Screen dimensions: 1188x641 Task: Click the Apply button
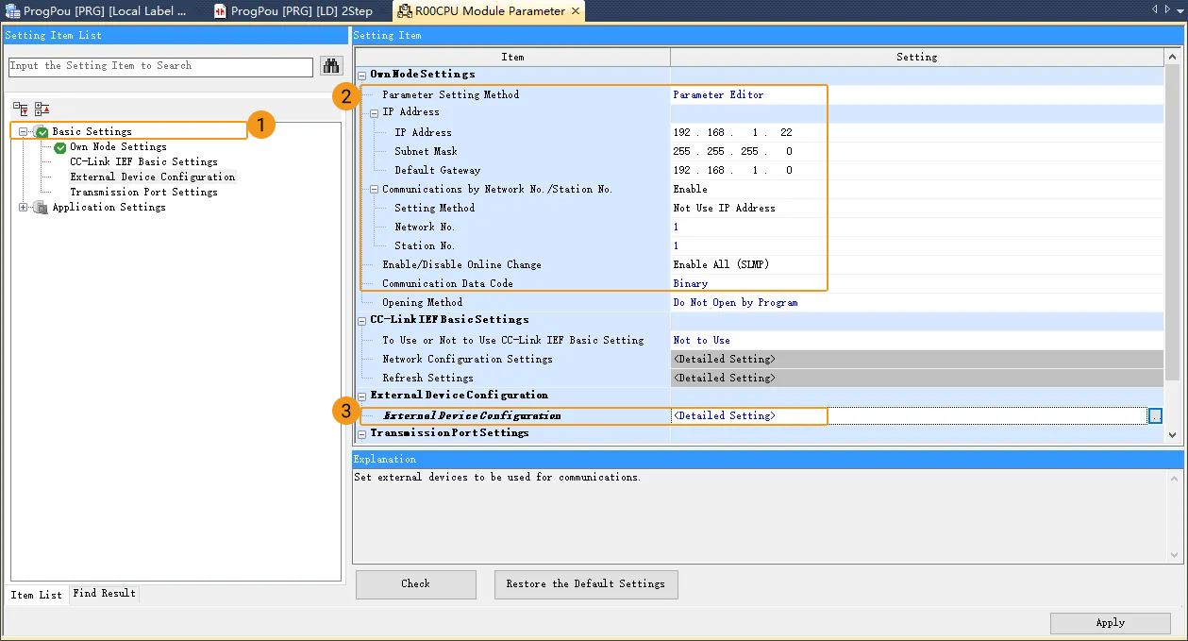click(x=1110, y=623)
